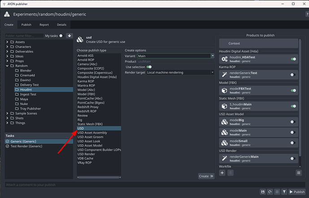Click the AYON publisher title bar icon
309x198 pixels.
point(4,4)
